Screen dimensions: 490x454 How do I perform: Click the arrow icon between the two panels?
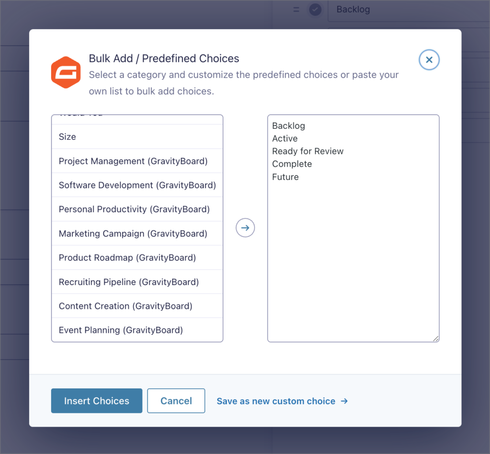[x=245, y=227]
